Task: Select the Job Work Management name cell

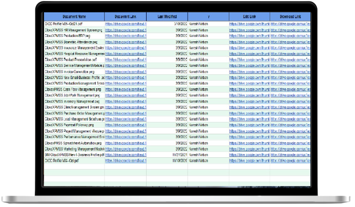Action: (x=74, y=95)
